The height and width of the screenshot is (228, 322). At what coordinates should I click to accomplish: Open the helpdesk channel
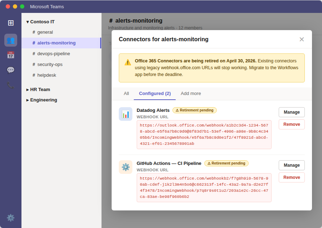pos(62,75)
